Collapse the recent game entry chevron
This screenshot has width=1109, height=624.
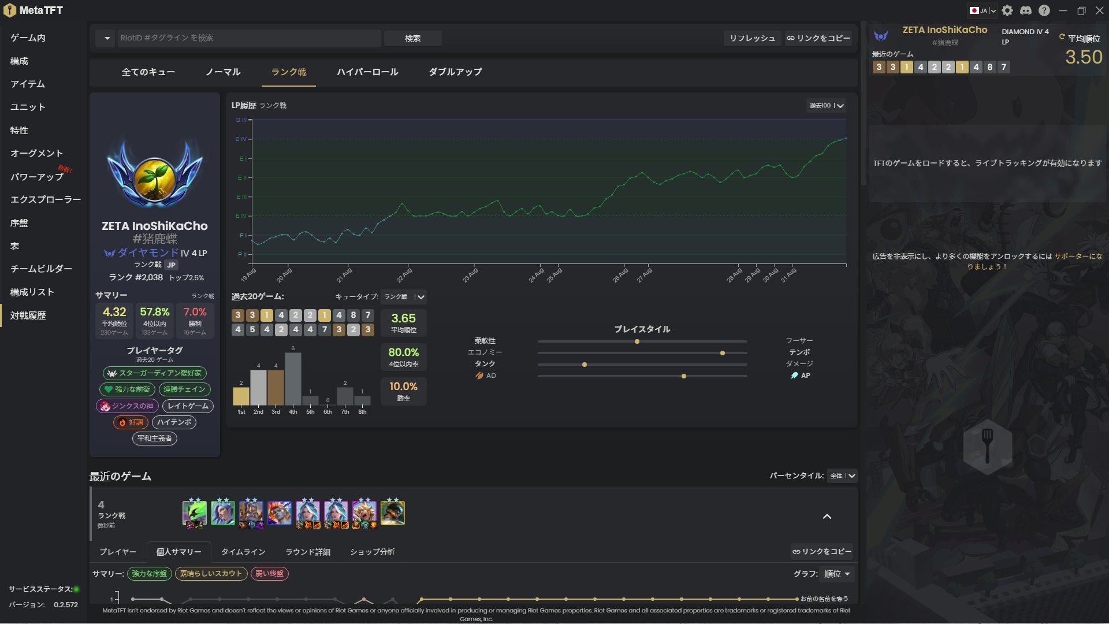(827, 517)
